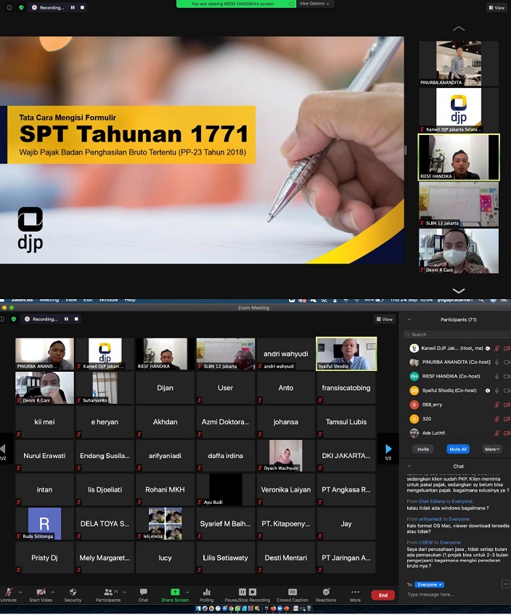511x615 pixels.
Task: Open the Window menu in the menu bar
Action: (108, 300)
